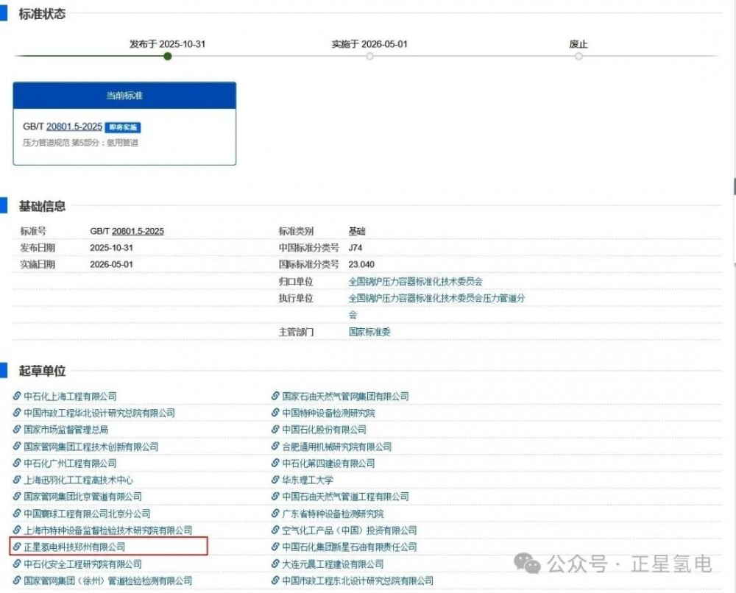Click chain icon before 中国特种设备检测研究院
This screenshot has height=593, width=736.
tap(275, 413)
